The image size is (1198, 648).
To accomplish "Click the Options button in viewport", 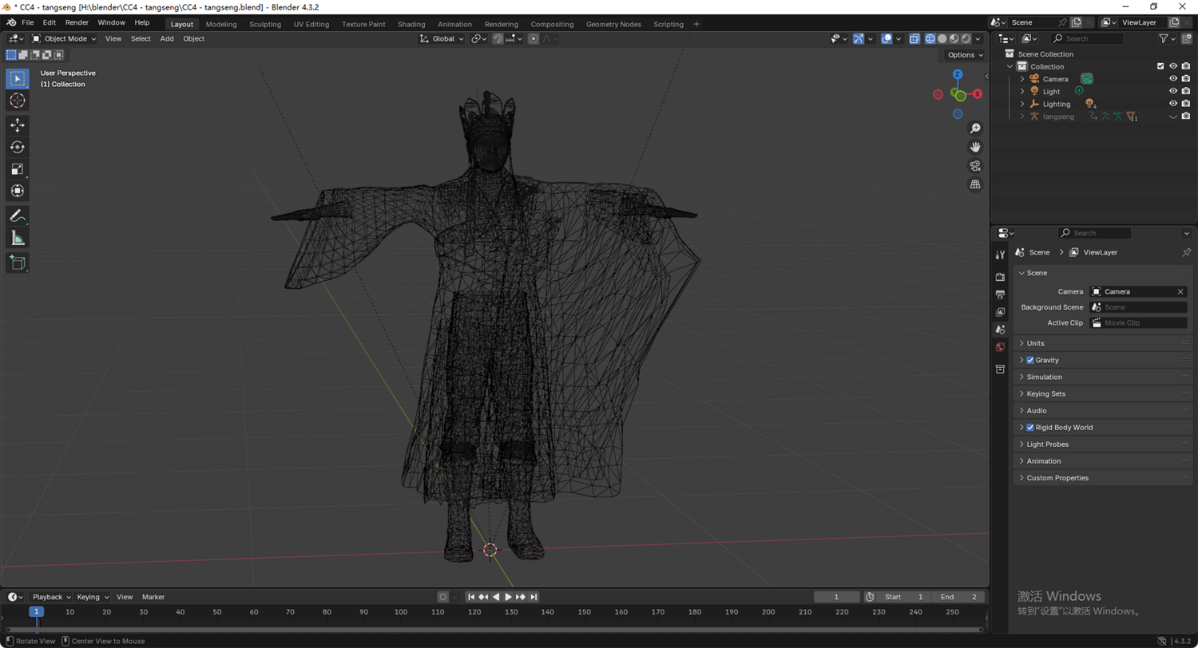I will tap(965, 55).
